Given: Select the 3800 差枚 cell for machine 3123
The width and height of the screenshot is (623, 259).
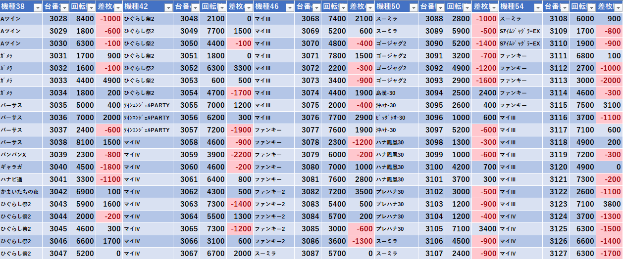Looking at the screenshot, I should (x=610, y=204).
